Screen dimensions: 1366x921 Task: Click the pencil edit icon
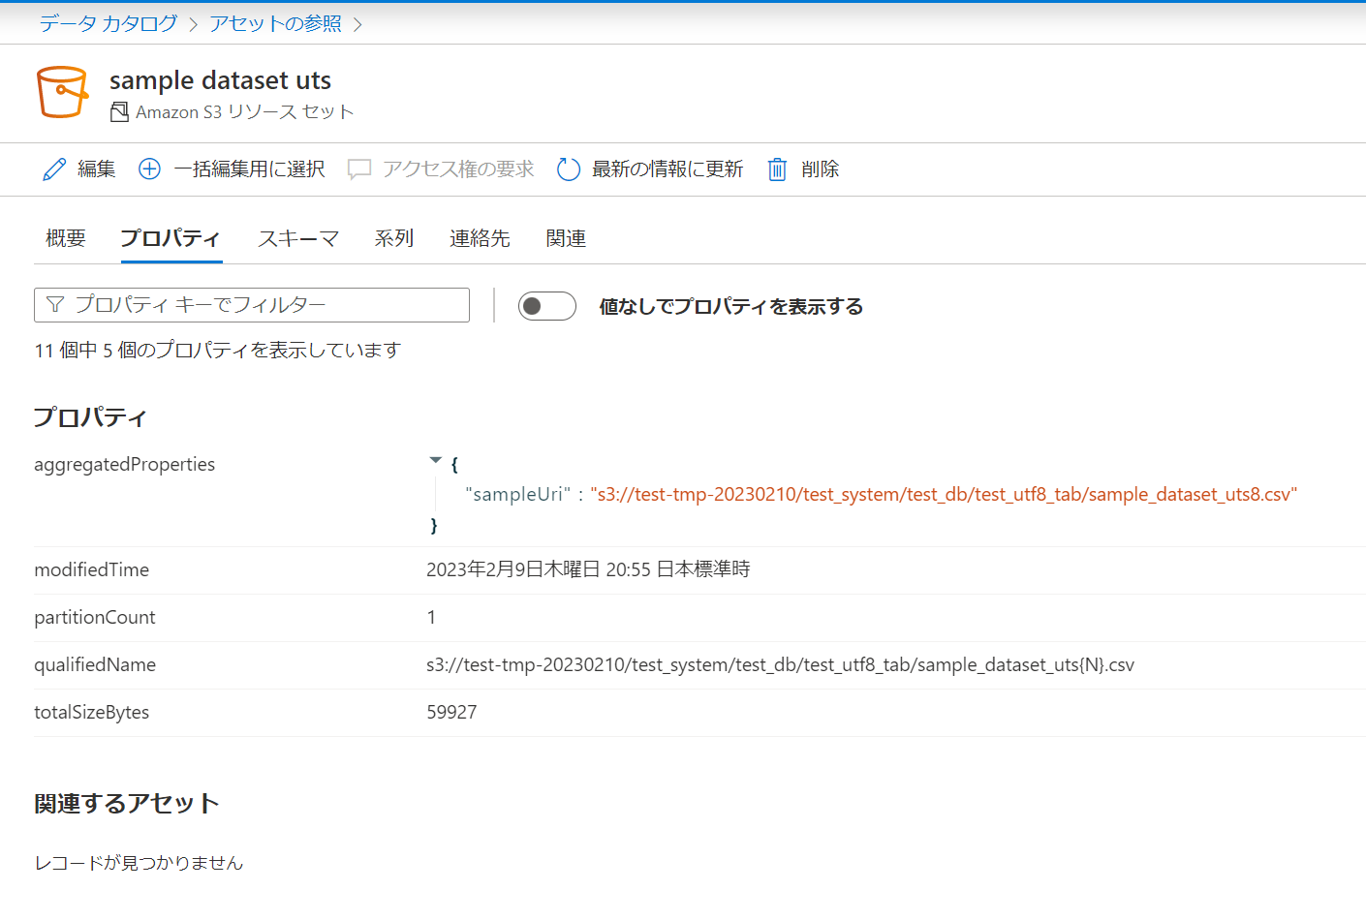(54, 169)
